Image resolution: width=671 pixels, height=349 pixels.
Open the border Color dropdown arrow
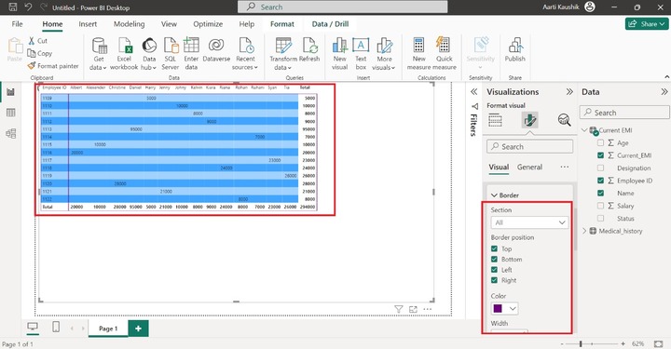click(x=513, y=308)
